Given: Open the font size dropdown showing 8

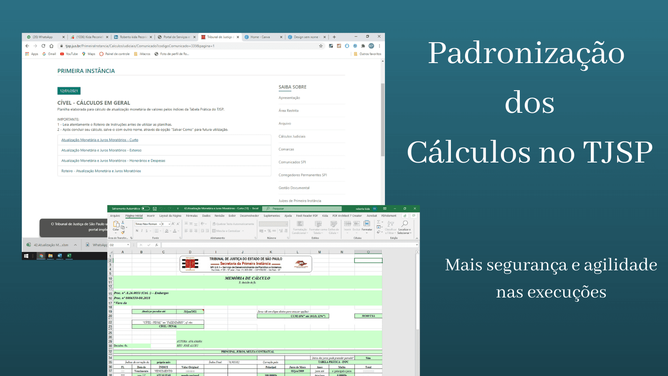Looking at the screenshot, I should [169, 224].
